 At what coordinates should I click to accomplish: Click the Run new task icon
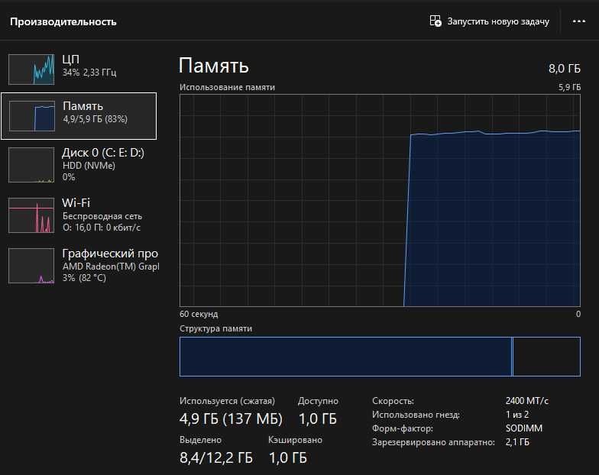click(435, 21)
